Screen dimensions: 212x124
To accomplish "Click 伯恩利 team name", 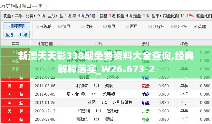I will pyautogui.click(x=84, y=111).
